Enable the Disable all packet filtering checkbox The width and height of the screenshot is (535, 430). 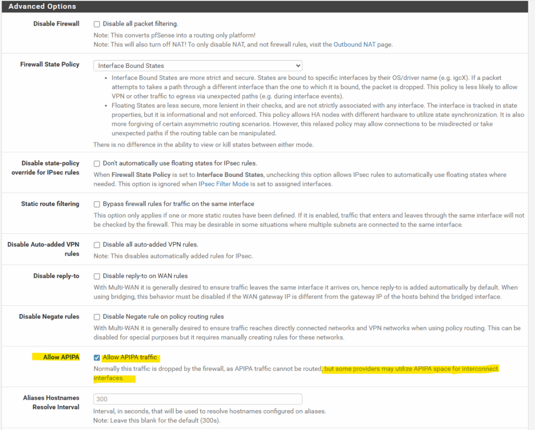[97, 24]
